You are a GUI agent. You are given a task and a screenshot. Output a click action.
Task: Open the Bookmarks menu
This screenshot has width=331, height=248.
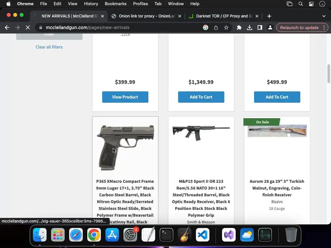tap(115, 4)
